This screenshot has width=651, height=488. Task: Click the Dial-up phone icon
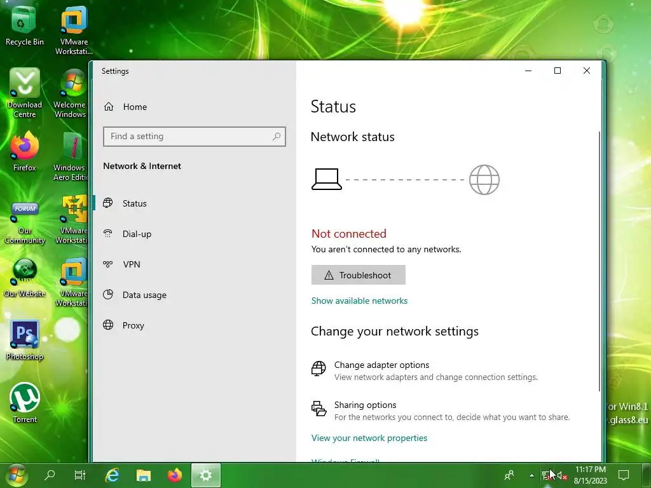[108, 234]
